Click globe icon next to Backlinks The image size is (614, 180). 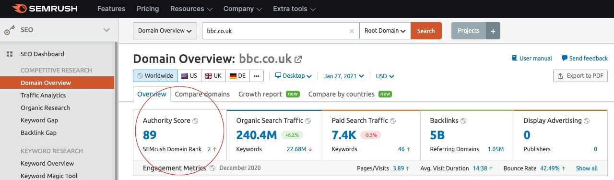click(x=463, y=121)
